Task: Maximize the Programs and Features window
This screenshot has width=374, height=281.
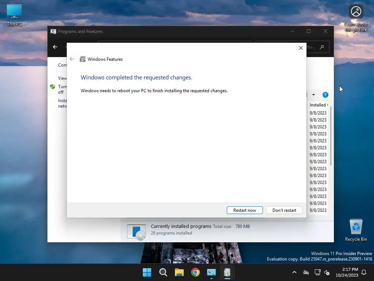Action: [x=309, y=31]
